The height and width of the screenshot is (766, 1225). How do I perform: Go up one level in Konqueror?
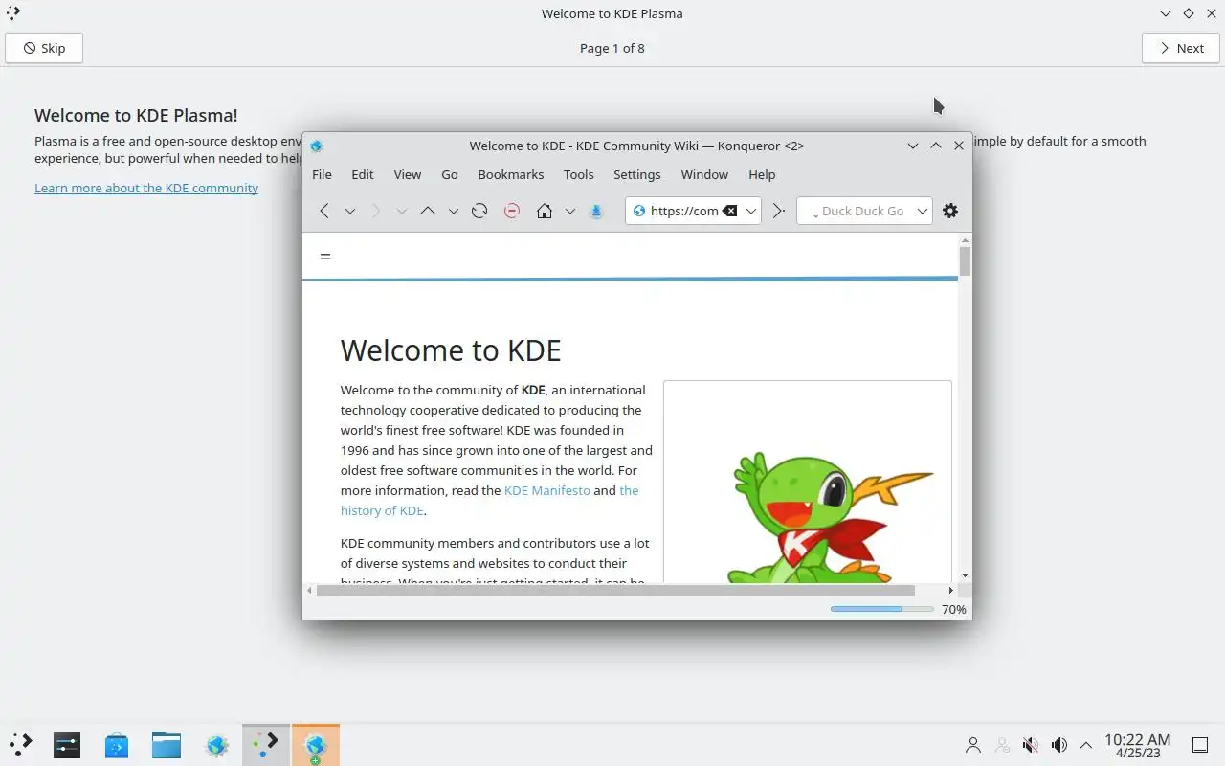coord(428,211)
